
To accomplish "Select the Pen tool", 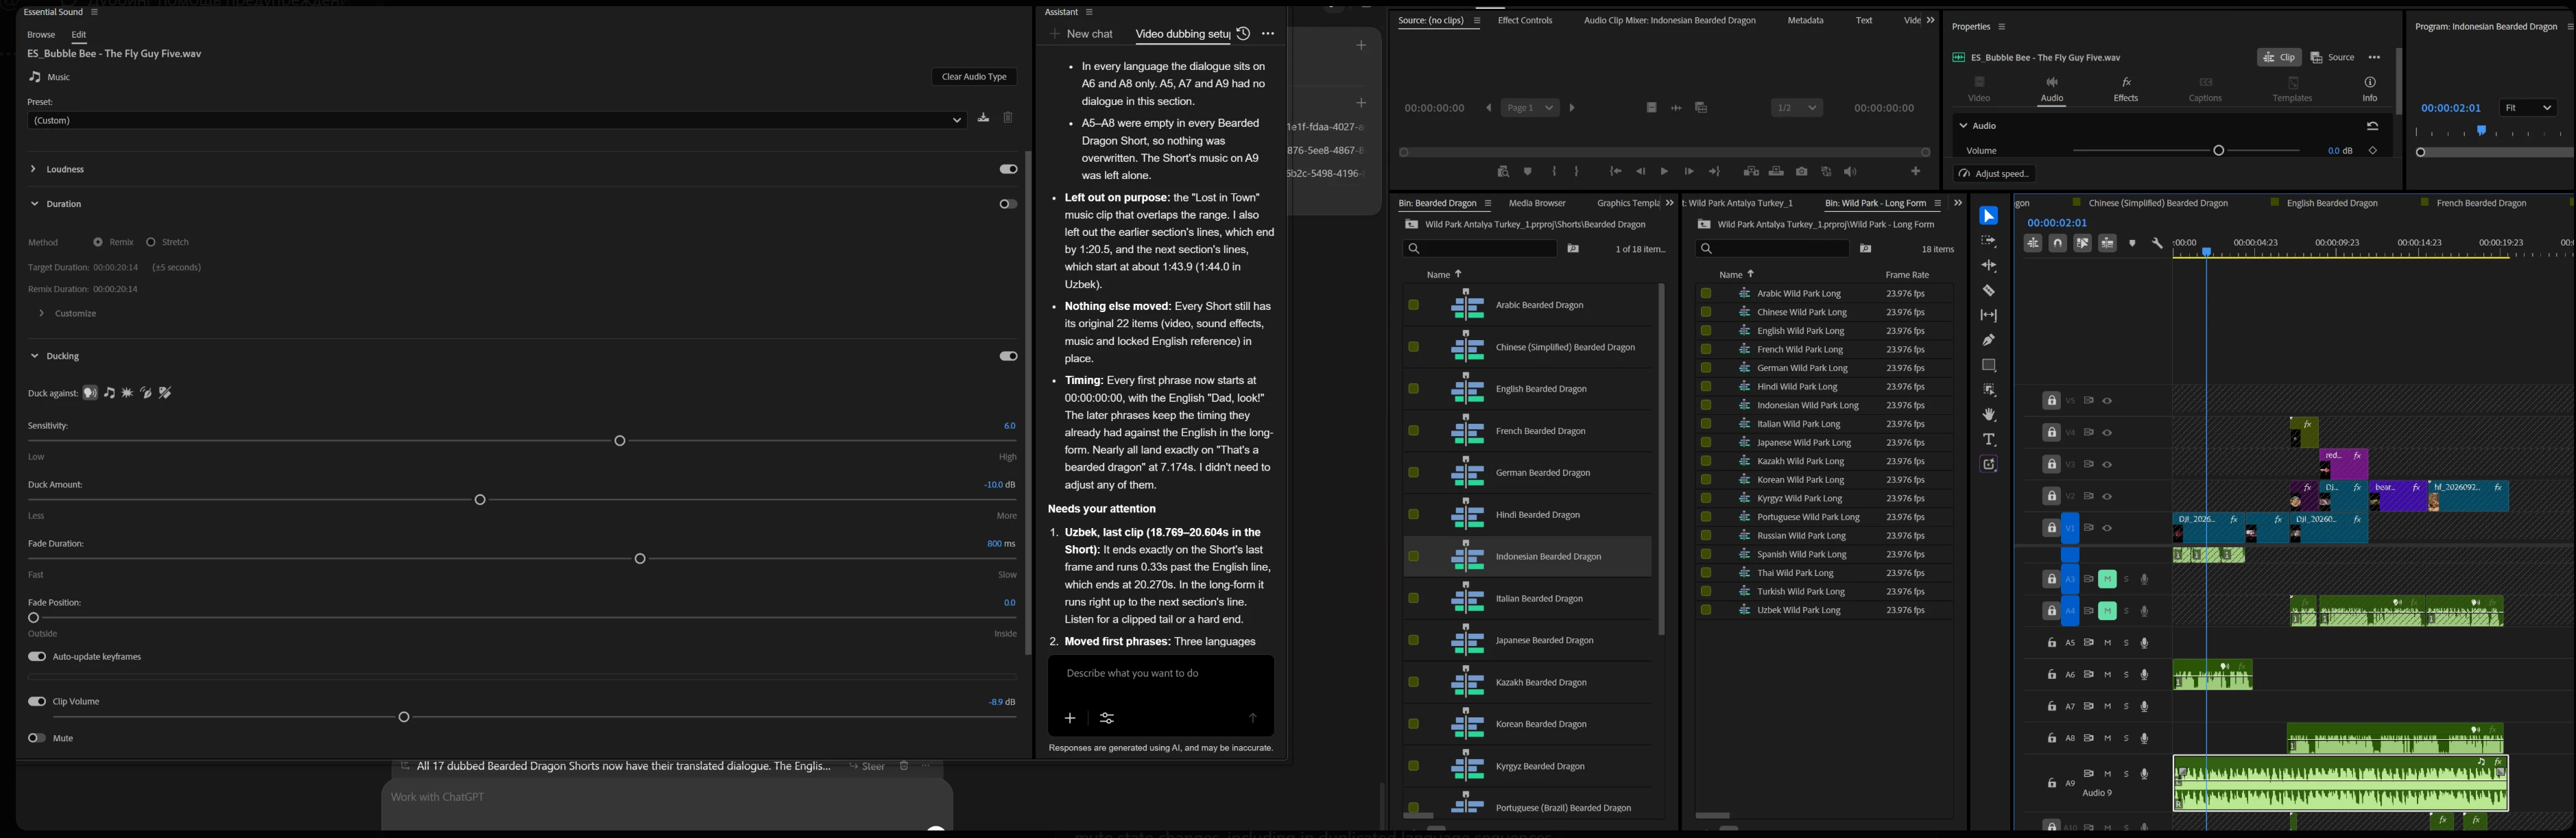I will pyautogui.click(x=1988, y=340).
